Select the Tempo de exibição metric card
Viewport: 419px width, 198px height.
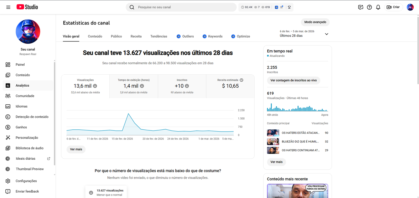click(x=134, y=86)
